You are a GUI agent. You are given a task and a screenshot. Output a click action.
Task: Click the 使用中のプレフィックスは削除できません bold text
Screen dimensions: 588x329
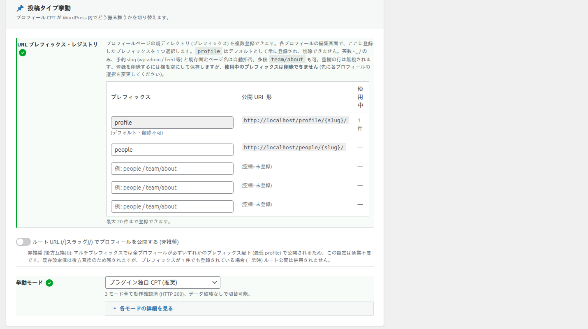coord(271,67)
